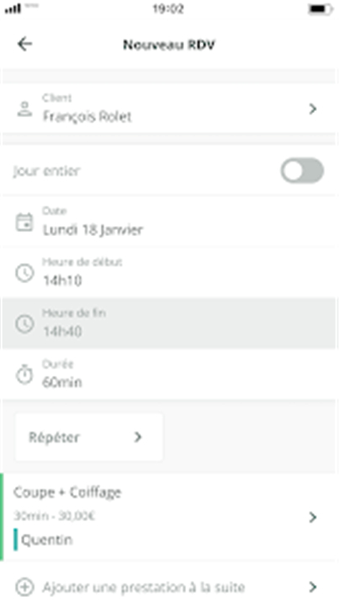339x607 pixels.
Task: Tap the plus circle icon to add prestation
Action: point(24,588)
